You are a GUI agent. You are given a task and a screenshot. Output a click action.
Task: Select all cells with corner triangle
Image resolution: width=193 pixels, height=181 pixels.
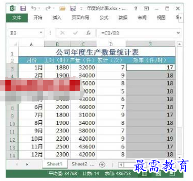coord(15,44)
